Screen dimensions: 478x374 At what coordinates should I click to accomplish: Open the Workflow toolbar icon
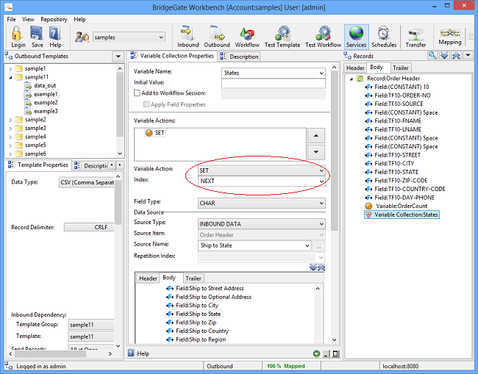(x=247, y=36)
